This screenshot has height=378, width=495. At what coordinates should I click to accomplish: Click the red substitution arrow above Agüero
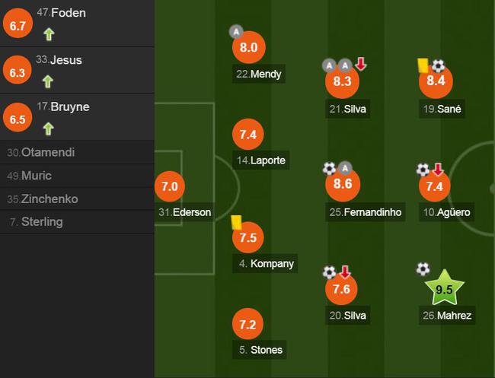click(x=438, y=170)
